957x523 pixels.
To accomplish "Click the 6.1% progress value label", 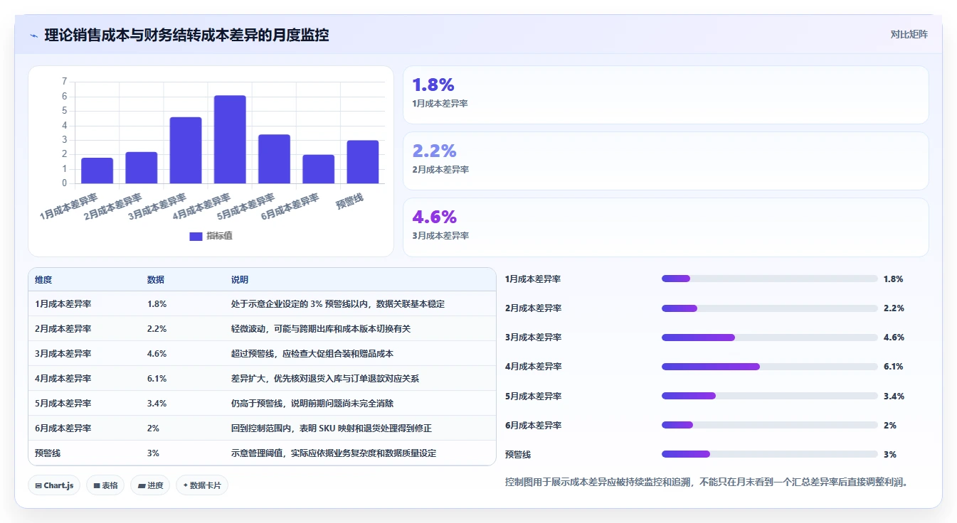I will tap(894, 367).
